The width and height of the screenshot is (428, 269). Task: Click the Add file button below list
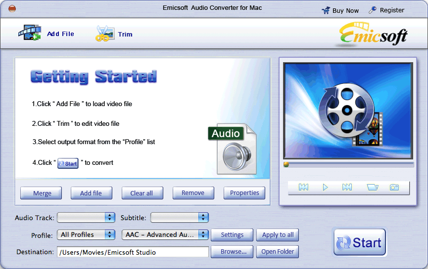pos(92,193)
